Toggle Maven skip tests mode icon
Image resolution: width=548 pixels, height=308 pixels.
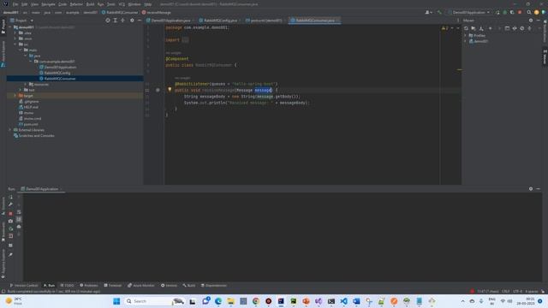[521, 28]
